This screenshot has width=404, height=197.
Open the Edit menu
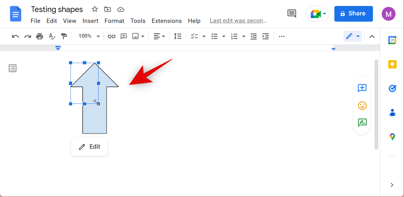[x=52, y=21]
